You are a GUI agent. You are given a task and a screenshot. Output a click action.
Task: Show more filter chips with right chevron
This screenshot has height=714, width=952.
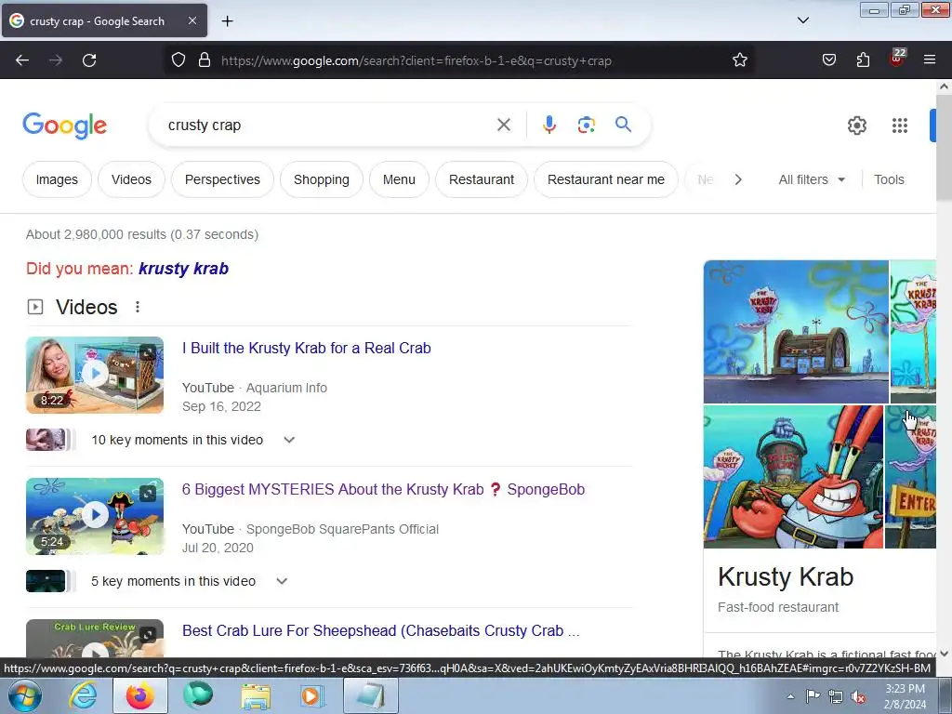tap(738, 179)
